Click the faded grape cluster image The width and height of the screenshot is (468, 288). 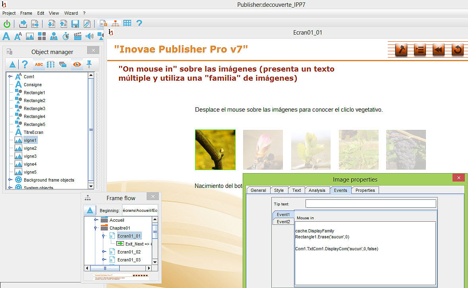click(x=406, y=149)
